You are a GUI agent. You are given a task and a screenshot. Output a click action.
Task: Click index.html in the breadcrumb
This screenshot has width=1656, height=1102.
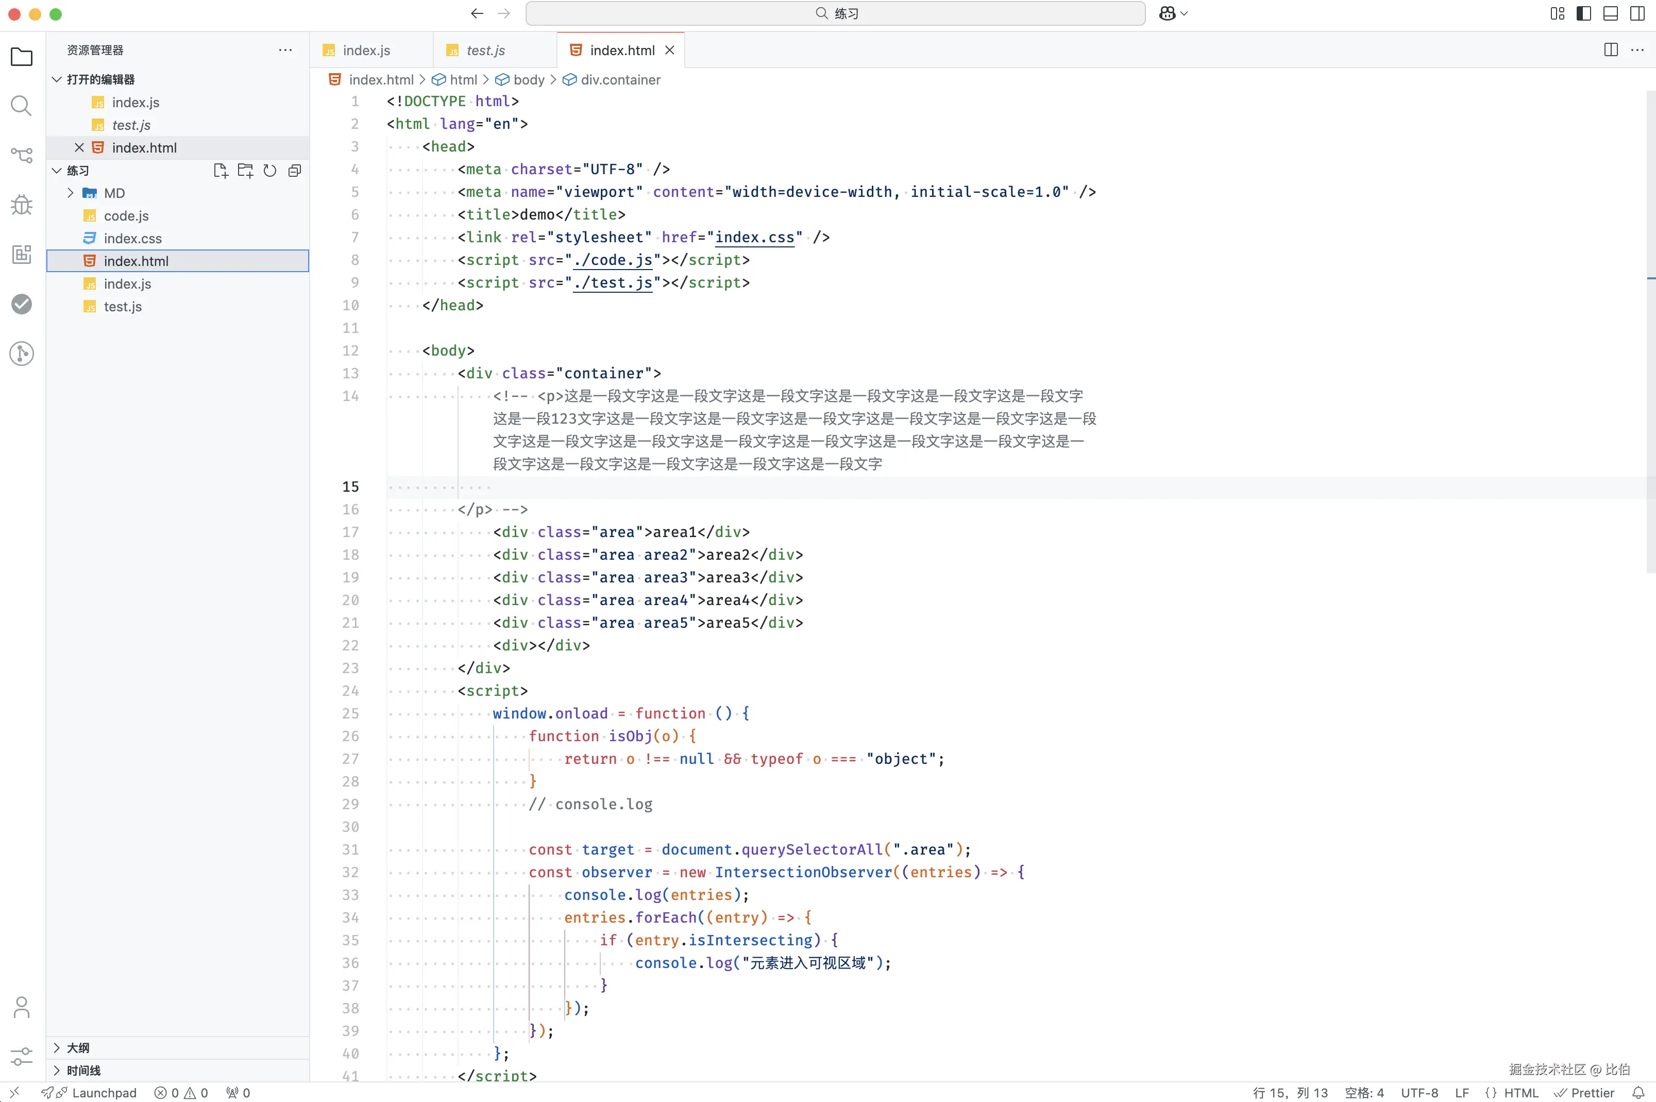pos(381,79)
